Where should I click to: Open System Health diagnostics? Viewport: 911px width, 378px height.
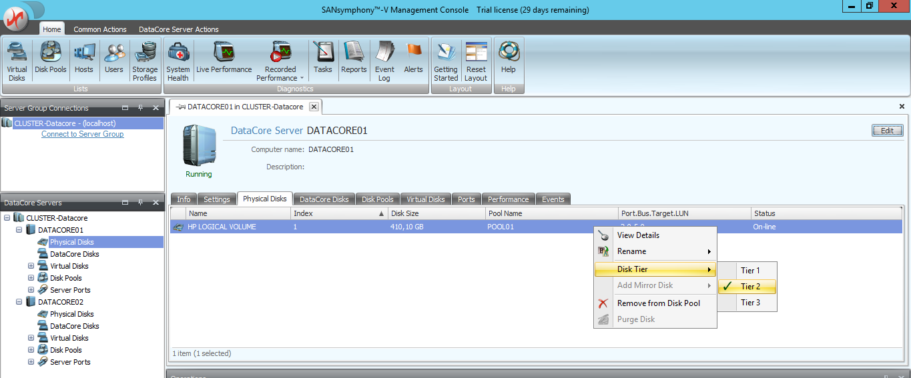tap(178, 61)
